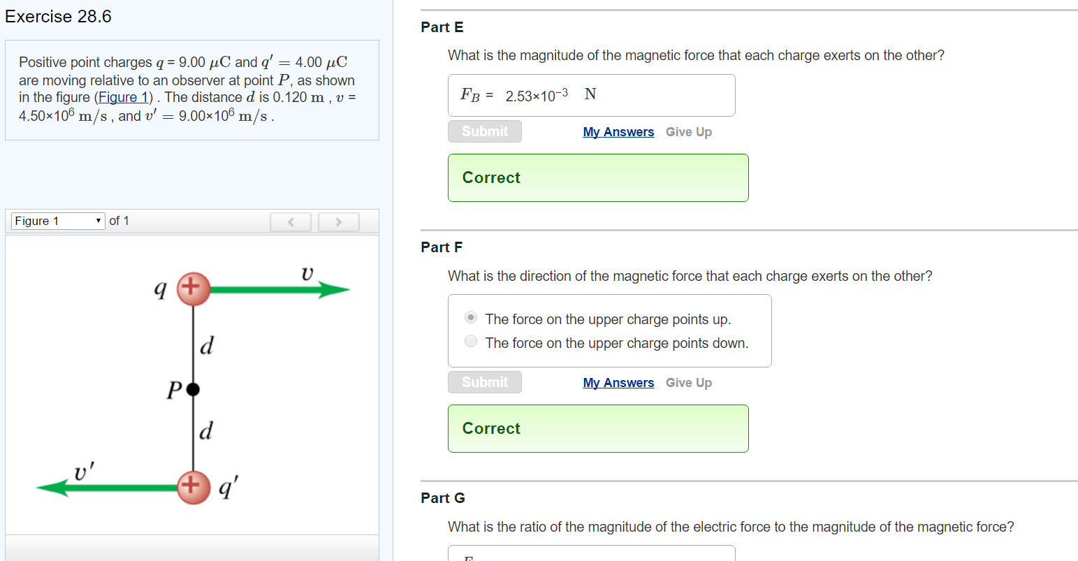Open the Figure 1 link in problem text
1078x561 pixels.
(123, 97)
